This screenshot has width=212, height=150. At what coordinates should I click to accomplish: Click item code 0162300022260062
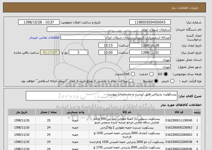[x=179, y=135]
